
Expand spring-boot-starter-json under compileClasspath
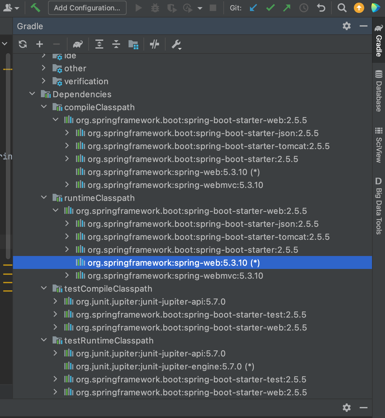coord(67,133)
